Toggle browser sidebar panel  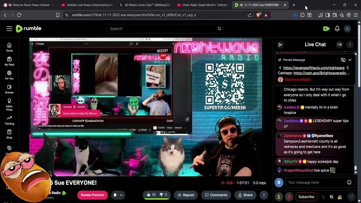pos(327,15)
